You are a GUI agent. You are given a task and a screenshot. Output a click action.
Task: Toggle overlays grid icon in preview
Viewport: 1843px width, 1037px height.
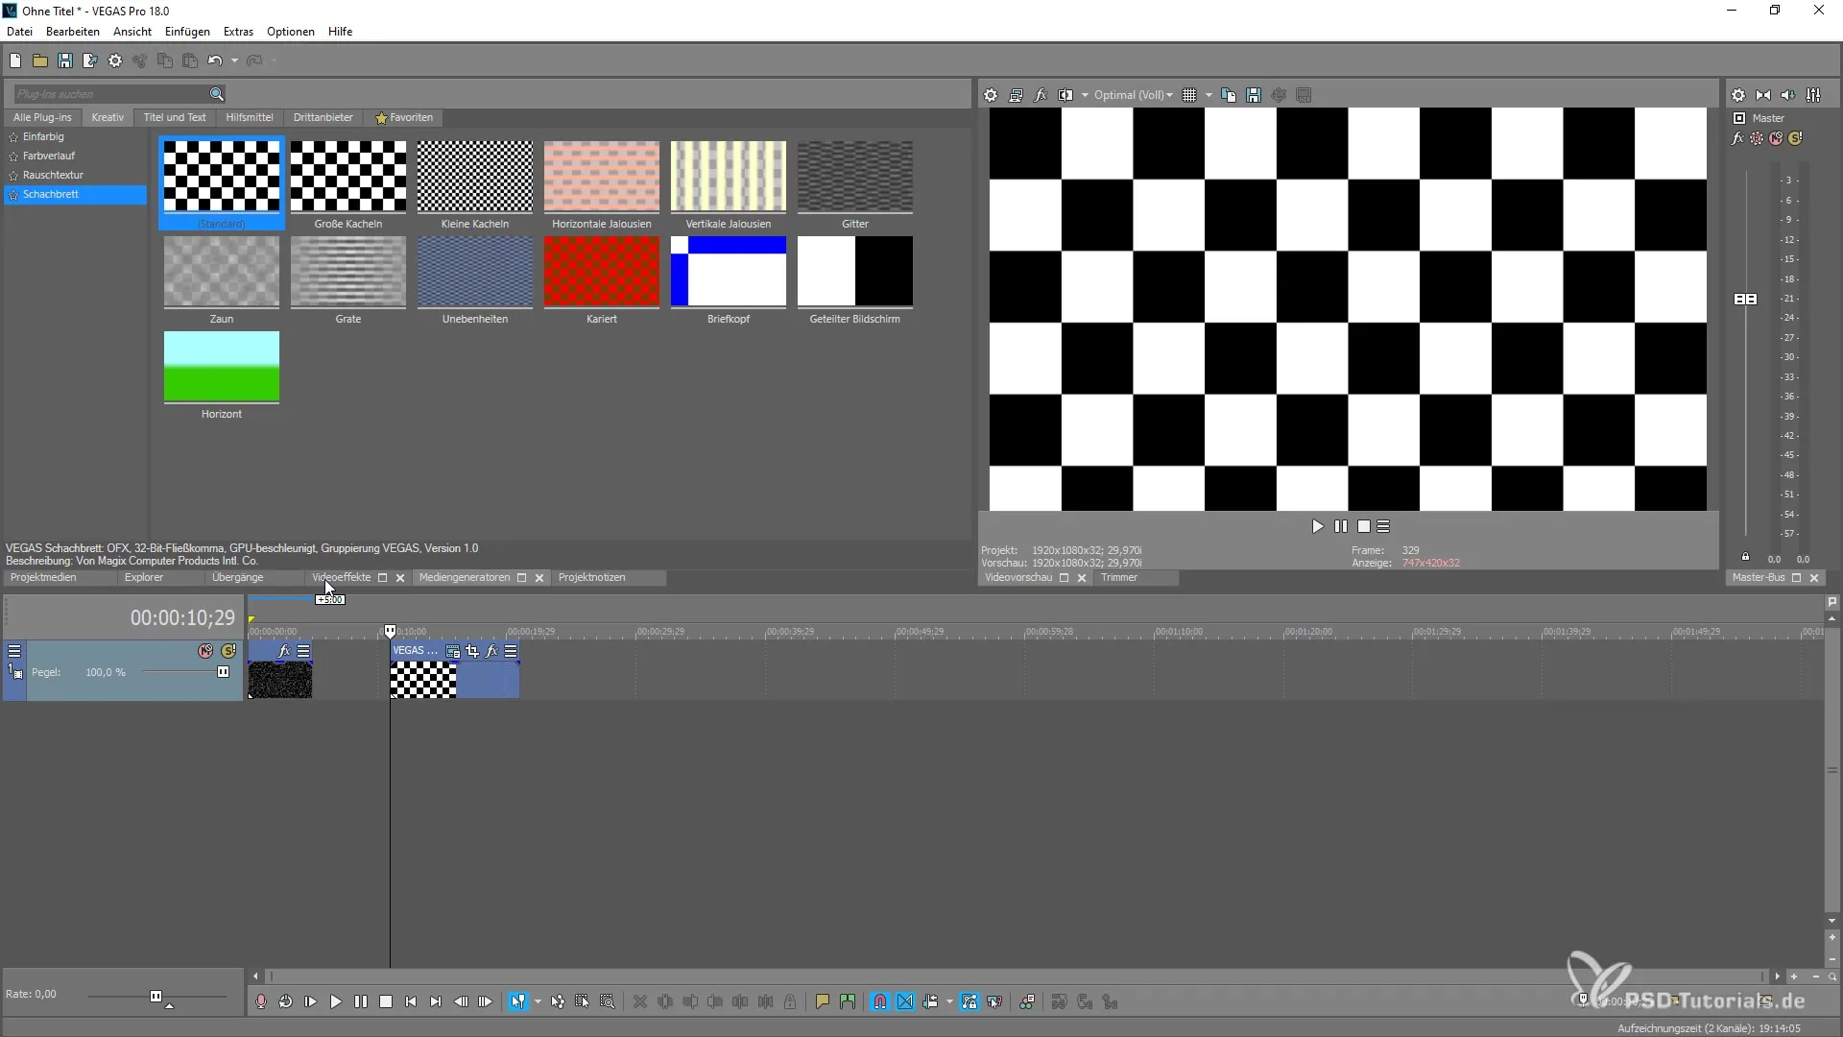[x=1189, y=95]
